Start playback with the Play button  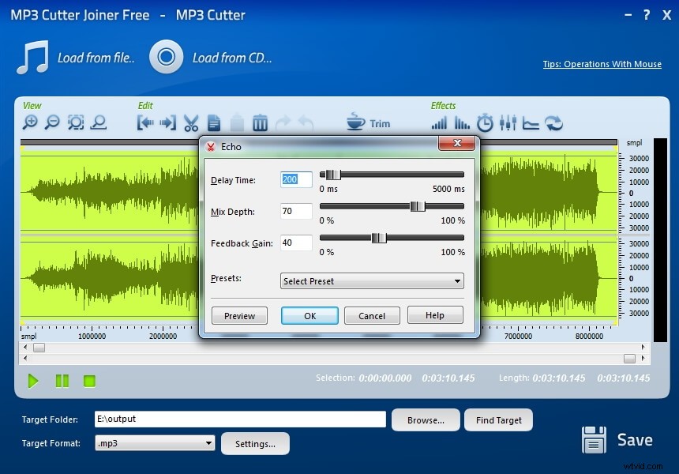(33, 381)
